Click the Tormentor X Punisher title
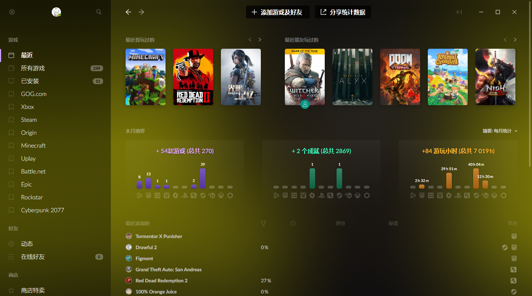This screenshot has width=532, height=296. 159,236
